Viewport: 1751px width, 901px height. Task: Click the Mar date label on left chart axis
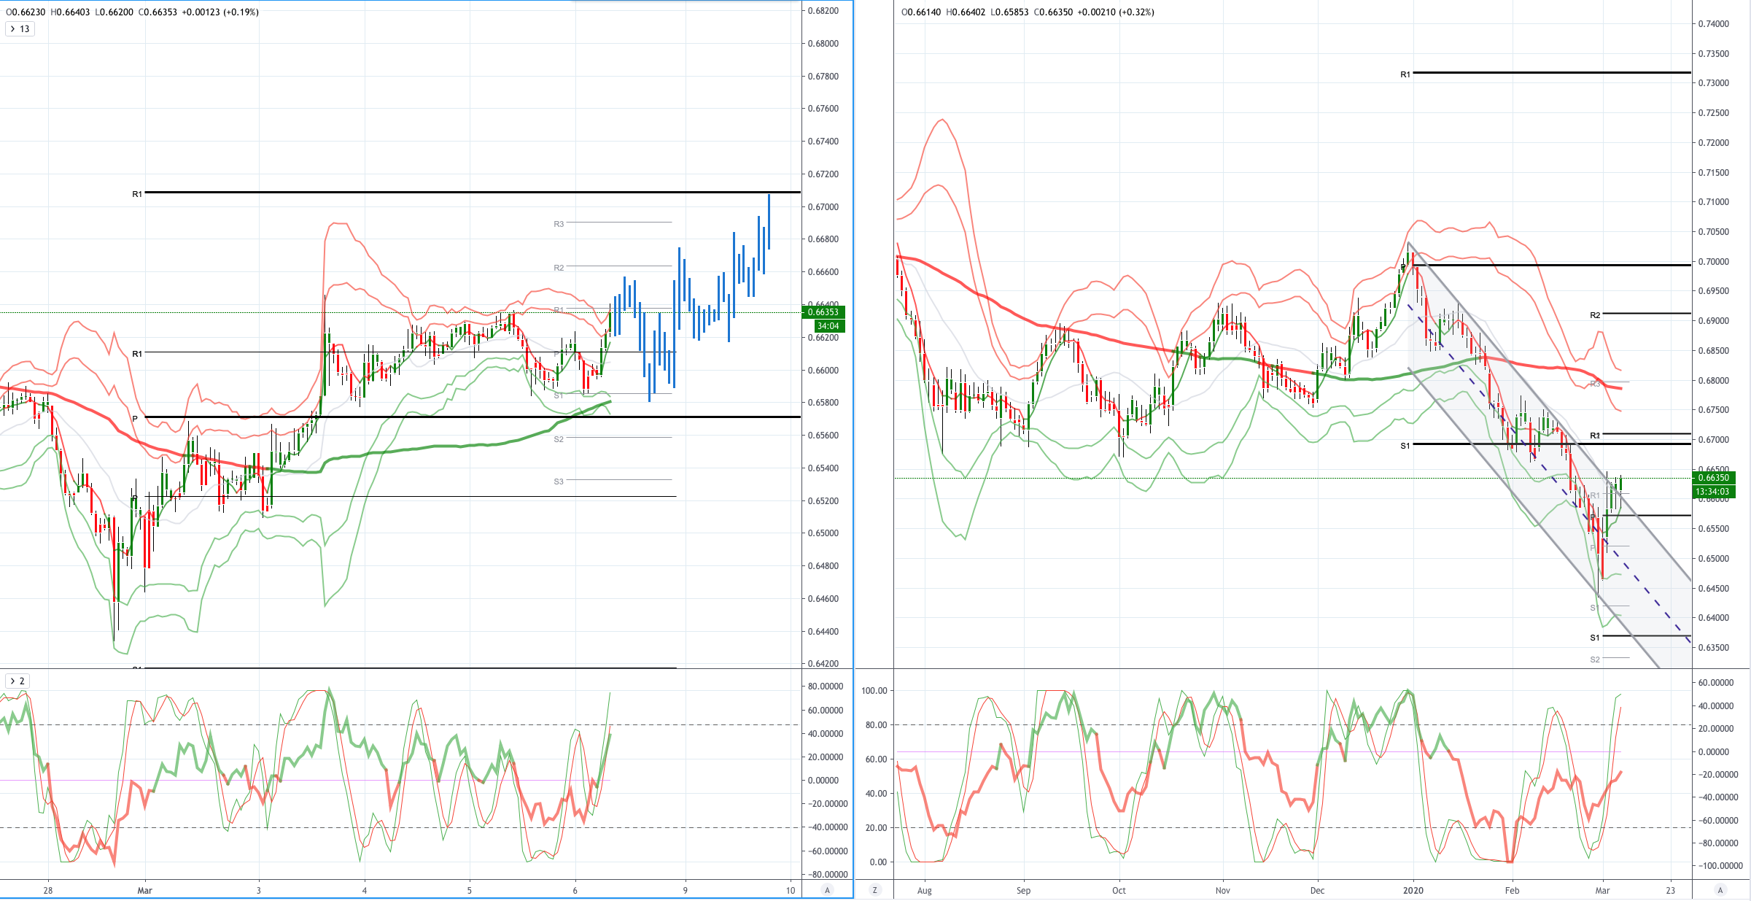tap(145, 890)
